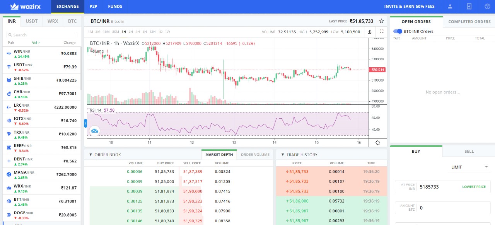This screenshot has width=495, height=225.
Task: Click the Lowest Price button
Action: pos(474,187)
